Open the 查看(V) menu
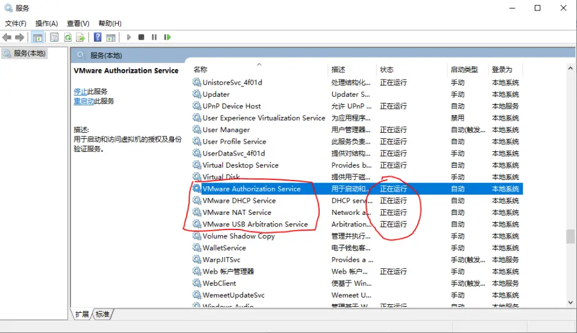The height and width of the screenshot is (333, 577). point(78,23)
